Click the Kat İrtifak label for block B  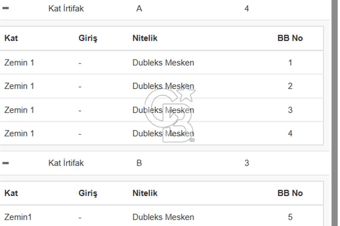pos(66,163)
